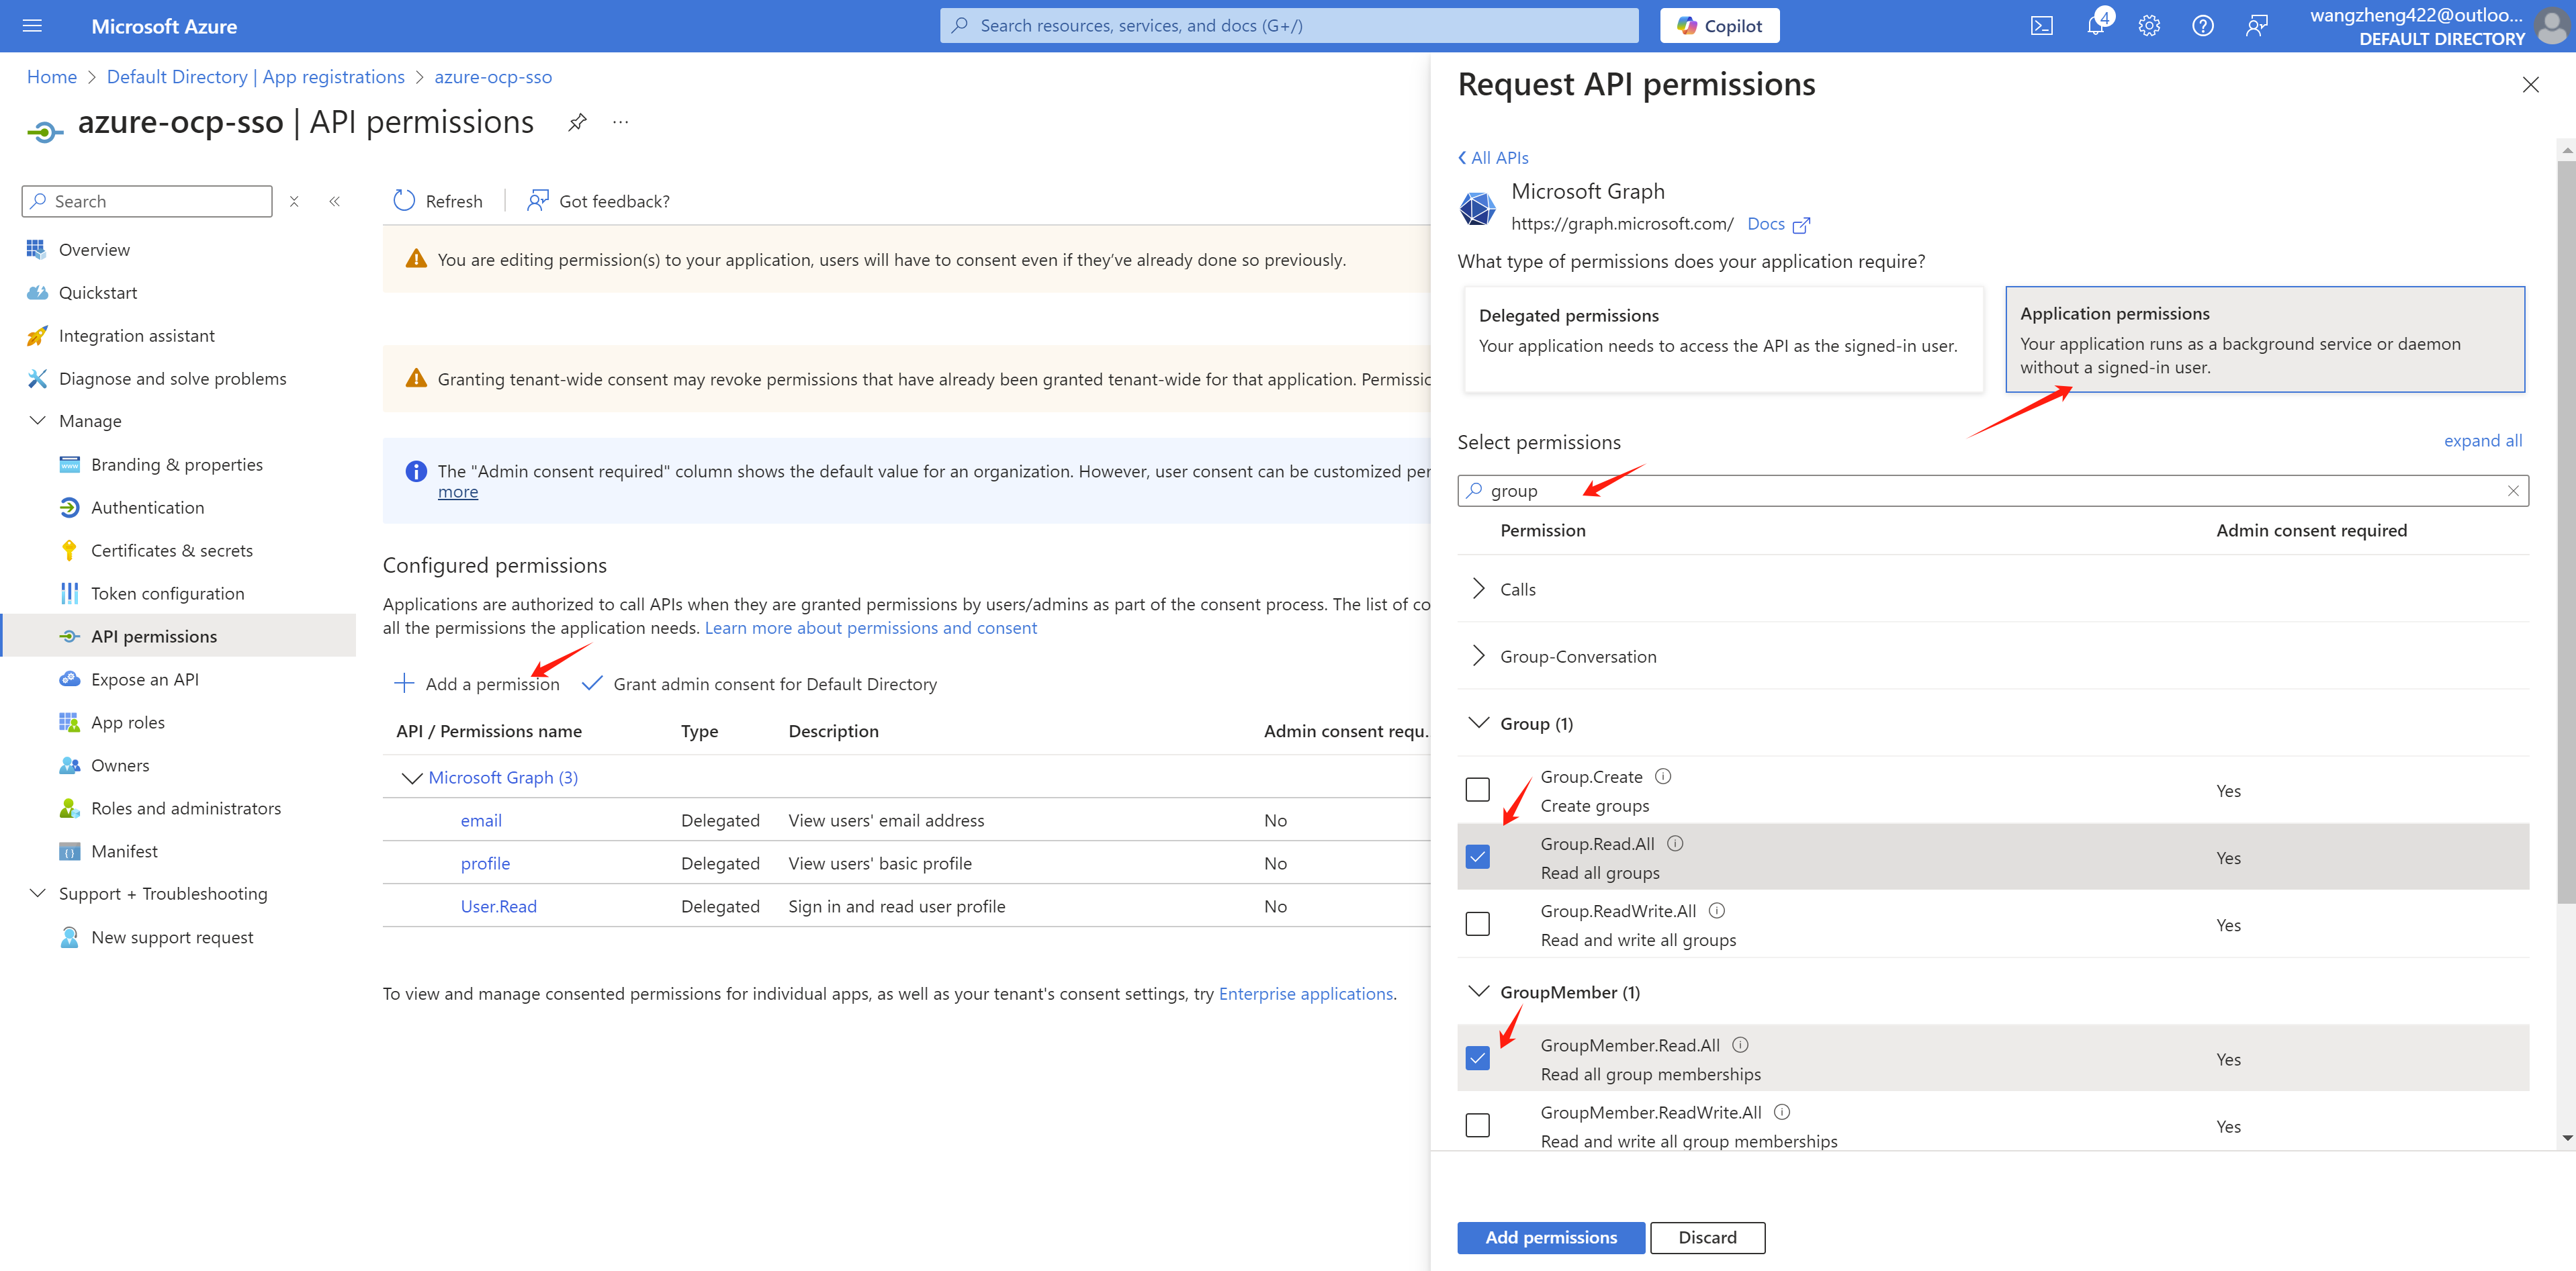Check the Group.ReadWrite.All checkbox
This screenshot has height=1271, width=2576.
pyautogui.click(x=1477, y=925)
